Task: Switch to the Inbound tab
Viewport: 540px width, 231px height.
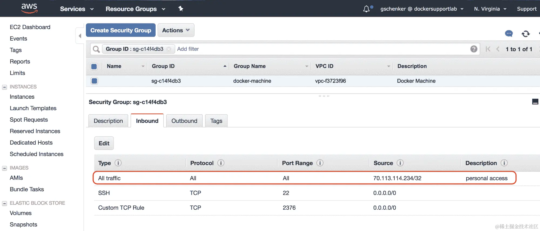Action: (147, 121)
